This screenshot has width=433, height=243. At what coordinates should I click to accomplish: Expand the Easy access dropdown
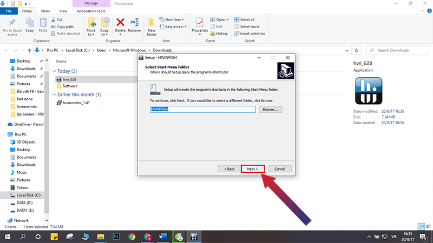click(x=186, y=26)
